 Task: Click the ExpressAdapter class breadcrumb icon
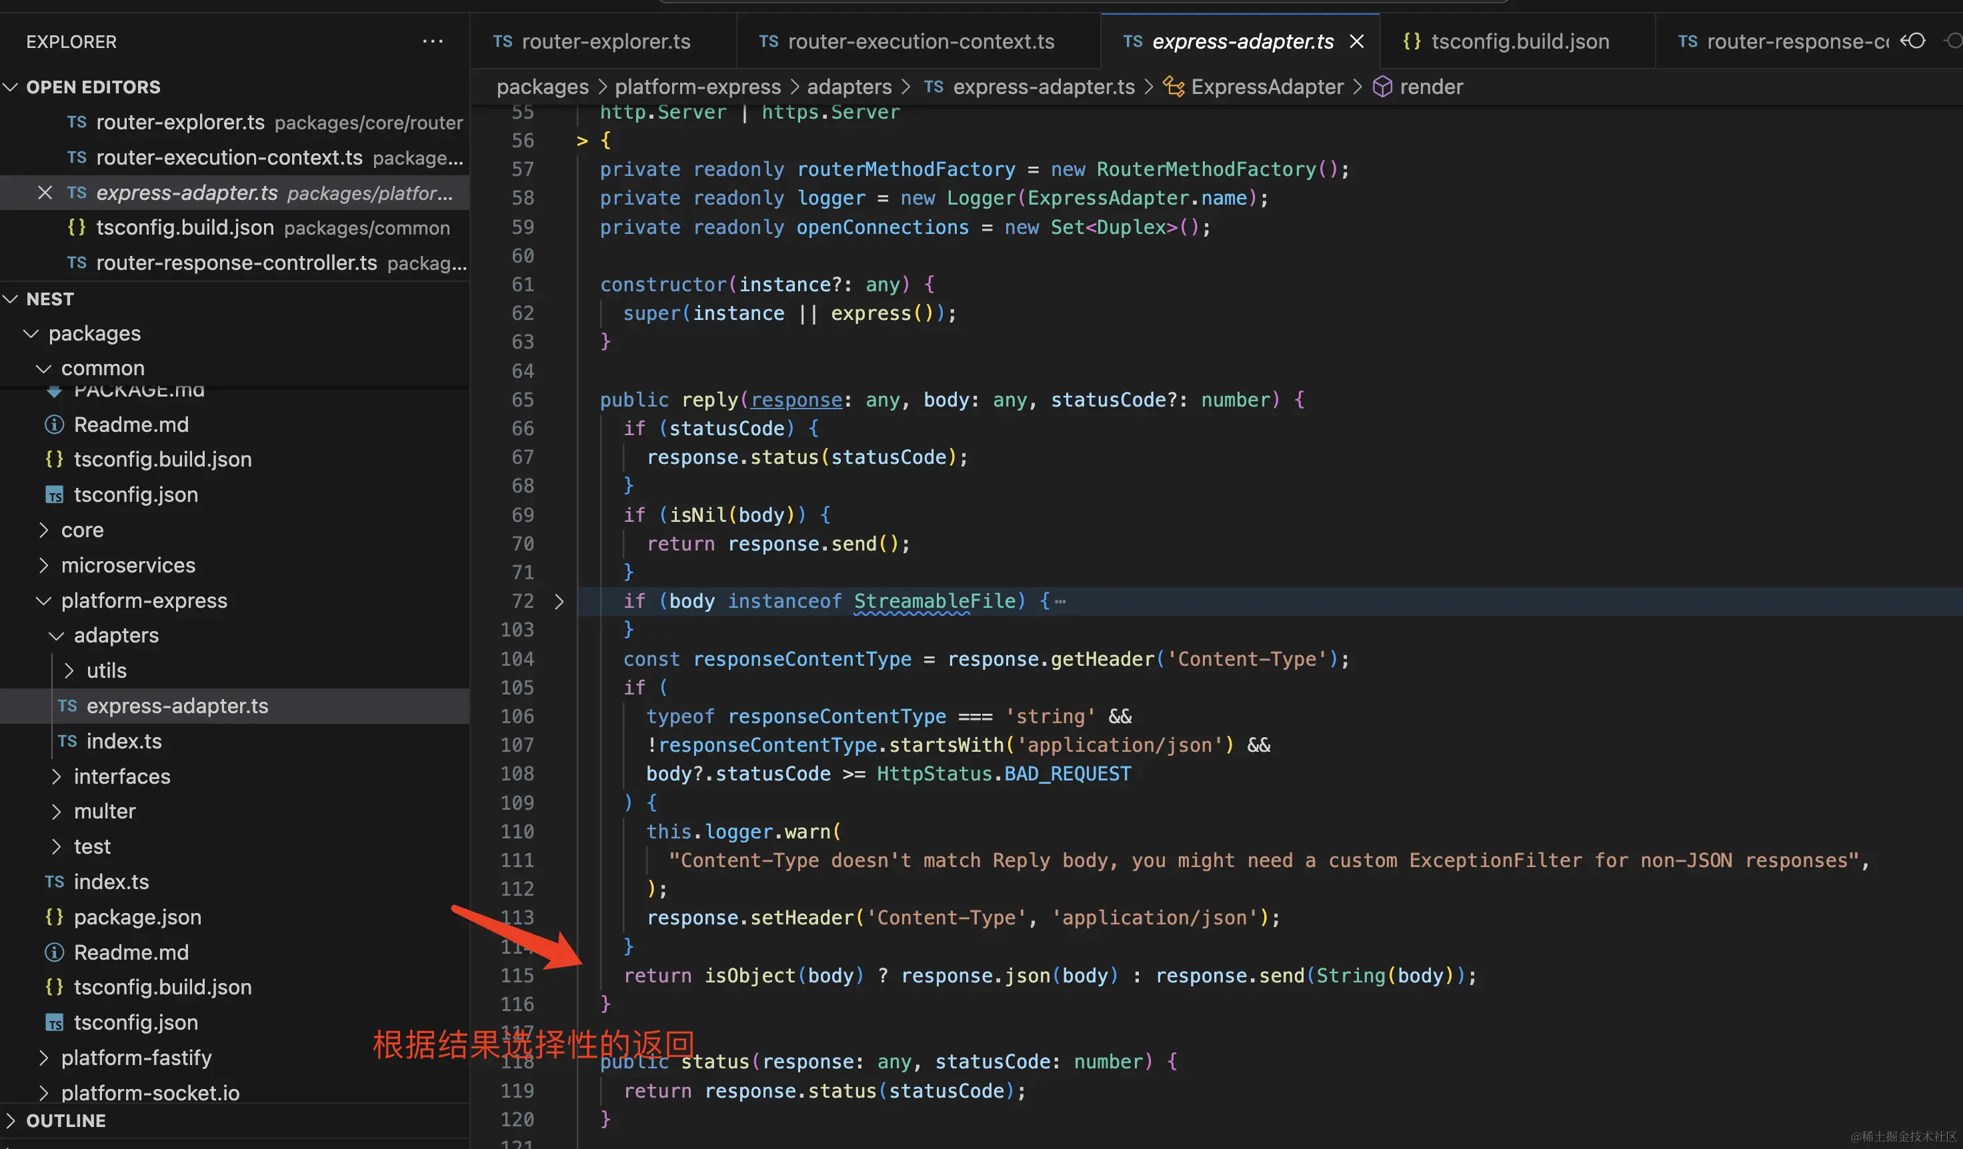(x=1173, y=87)
